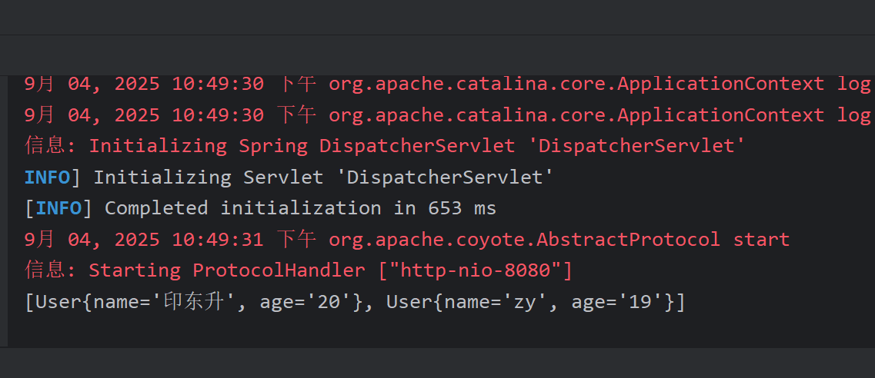Click the "653 ms" value

(x=462, y=208)
